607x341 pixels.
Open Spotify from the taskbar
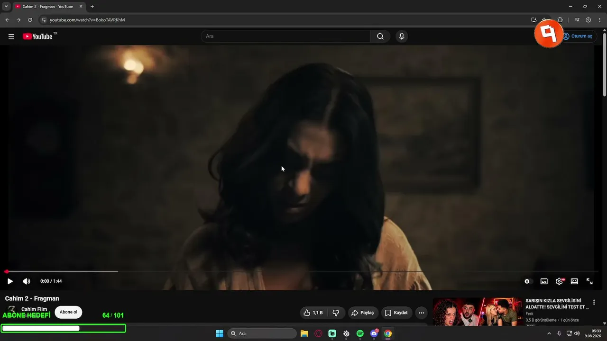coord(360,333)
